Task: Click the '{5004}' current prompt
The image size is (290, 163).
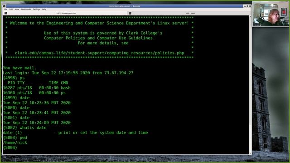Action: pos(10,148)
